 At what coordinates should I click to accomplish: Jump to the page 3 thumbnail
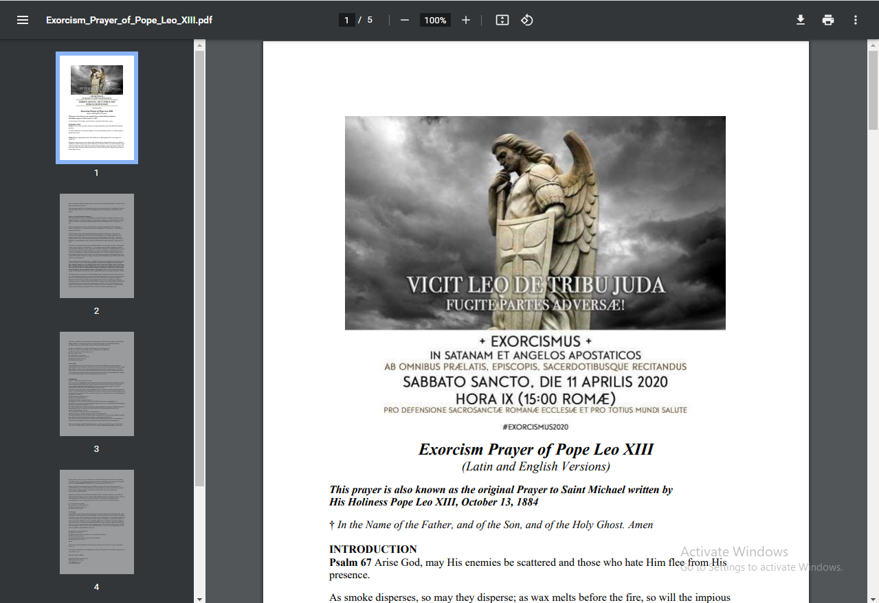pyautogui.click(x=97, y=384)
